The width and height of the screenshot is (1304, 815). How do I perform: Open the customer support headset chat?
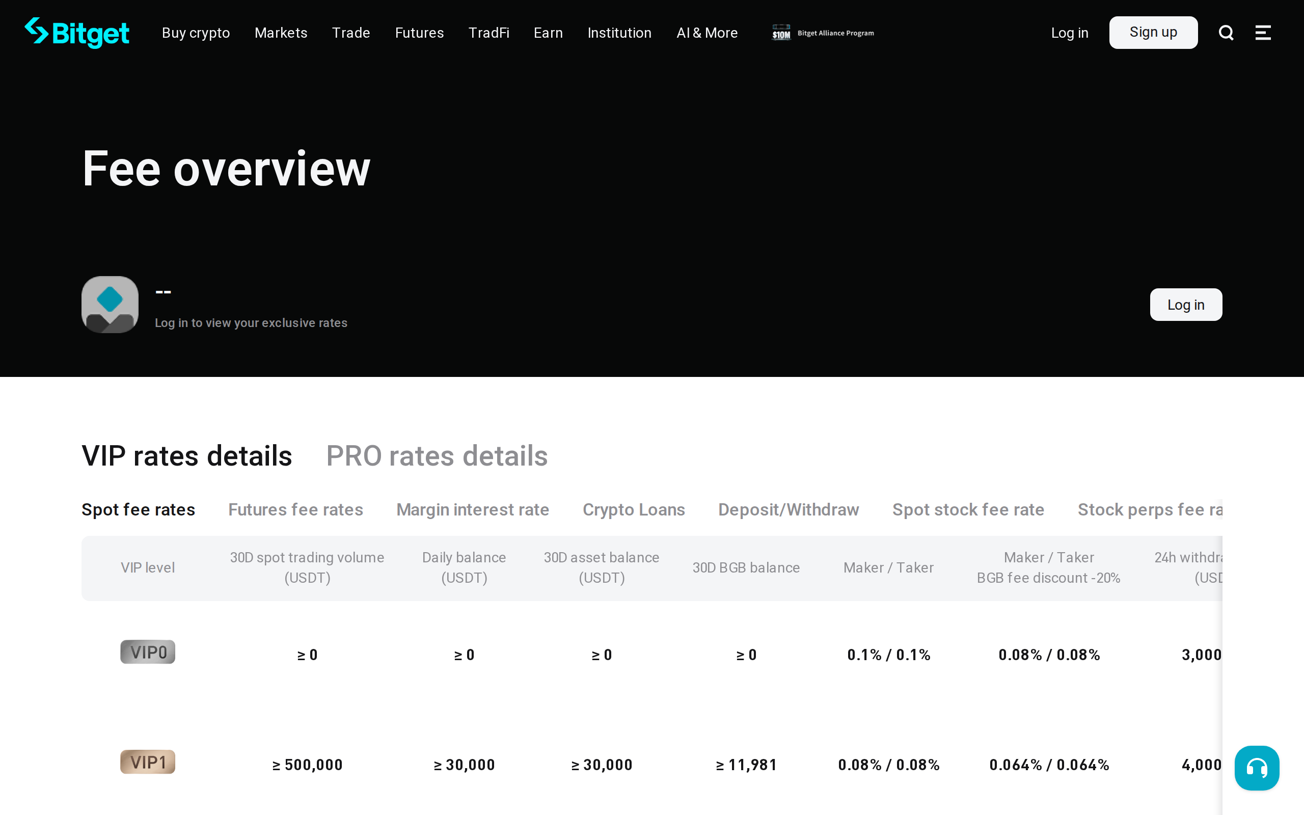(x=1257, y=768)
